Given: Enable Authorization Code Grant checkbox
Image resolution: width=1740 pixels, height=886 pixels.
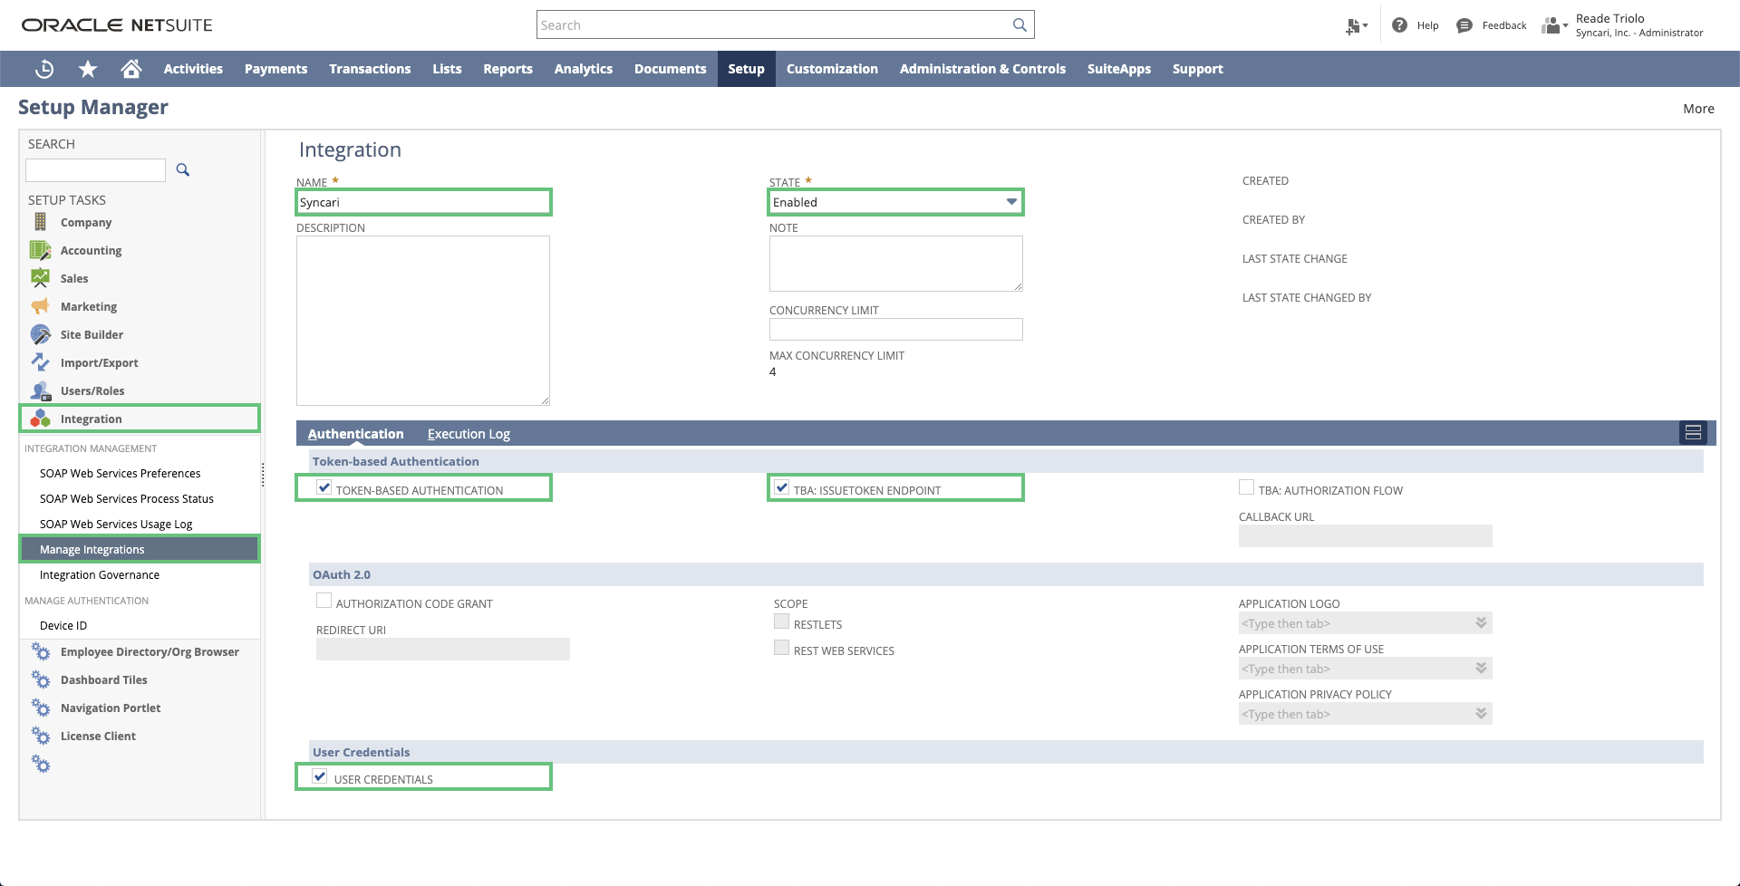Looking at the screenshot, I should click(324, 601).
